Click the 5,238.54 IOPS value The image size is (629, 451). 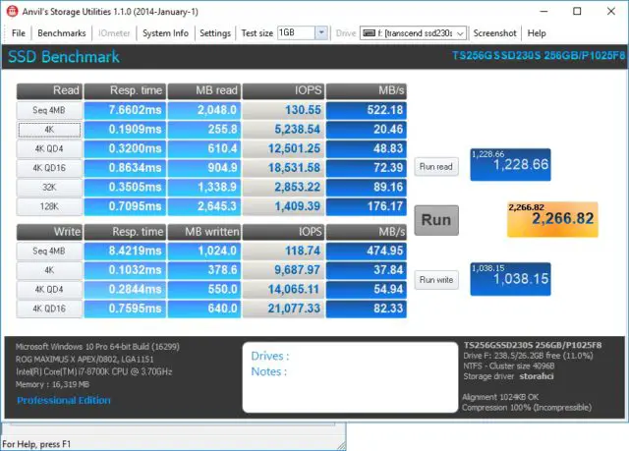tap(283, 130)
